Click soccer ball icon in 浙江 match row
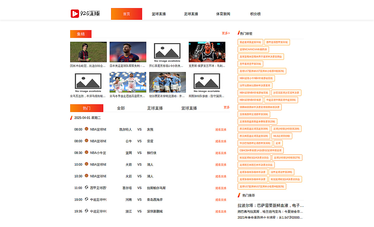The width and height of the screenshot is (374, 227). pyautogui.click(x=86, y=211)
